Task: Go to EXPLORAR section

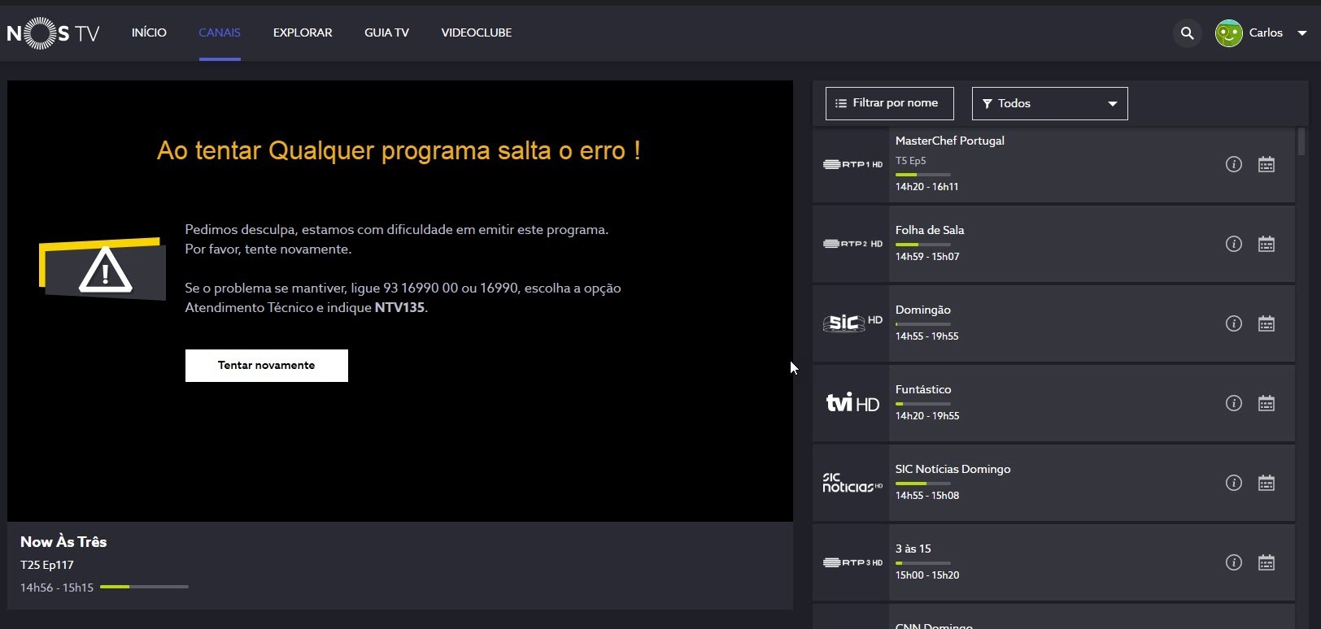Action: coord(303,33)
